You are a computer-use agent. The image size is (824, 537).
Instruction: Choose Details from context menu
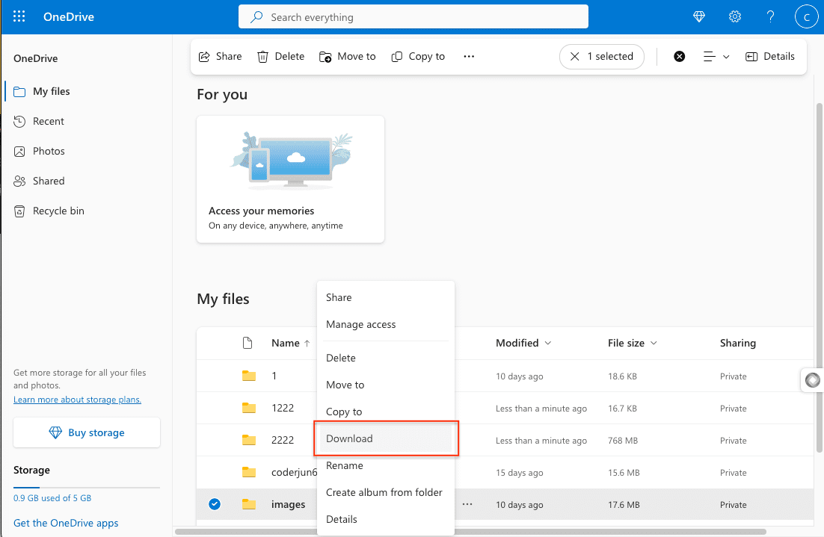(x=386, y=519)
